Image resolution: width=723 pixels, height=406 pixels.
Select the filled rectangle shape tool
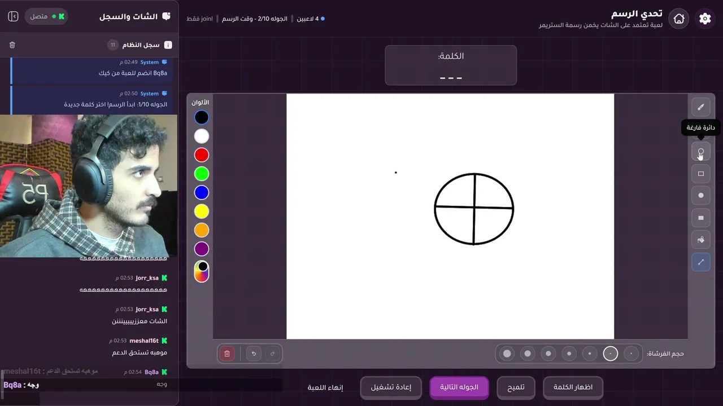[701, 218]
